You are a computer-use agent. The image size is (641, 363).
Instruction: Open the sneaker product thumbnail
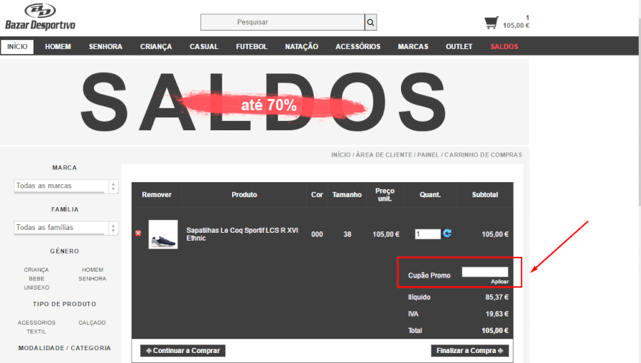pyautogui.click(x=162, y=234)
